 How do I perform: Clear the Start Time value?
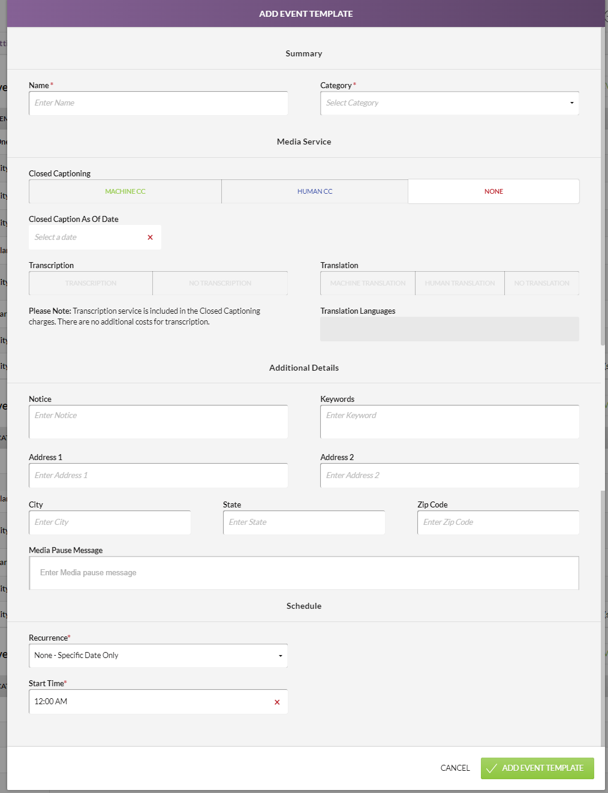(277, 702)
